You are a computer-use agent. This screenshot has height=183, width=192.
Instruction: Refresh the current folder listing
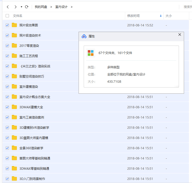[27, 7]
